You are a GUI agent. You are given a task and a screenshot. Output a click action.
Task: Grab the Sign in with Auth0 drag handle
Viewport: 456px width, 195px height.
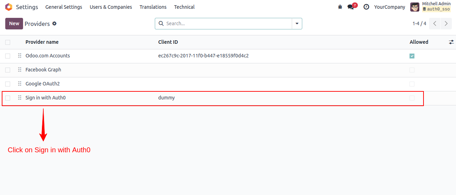pos(20,98)
